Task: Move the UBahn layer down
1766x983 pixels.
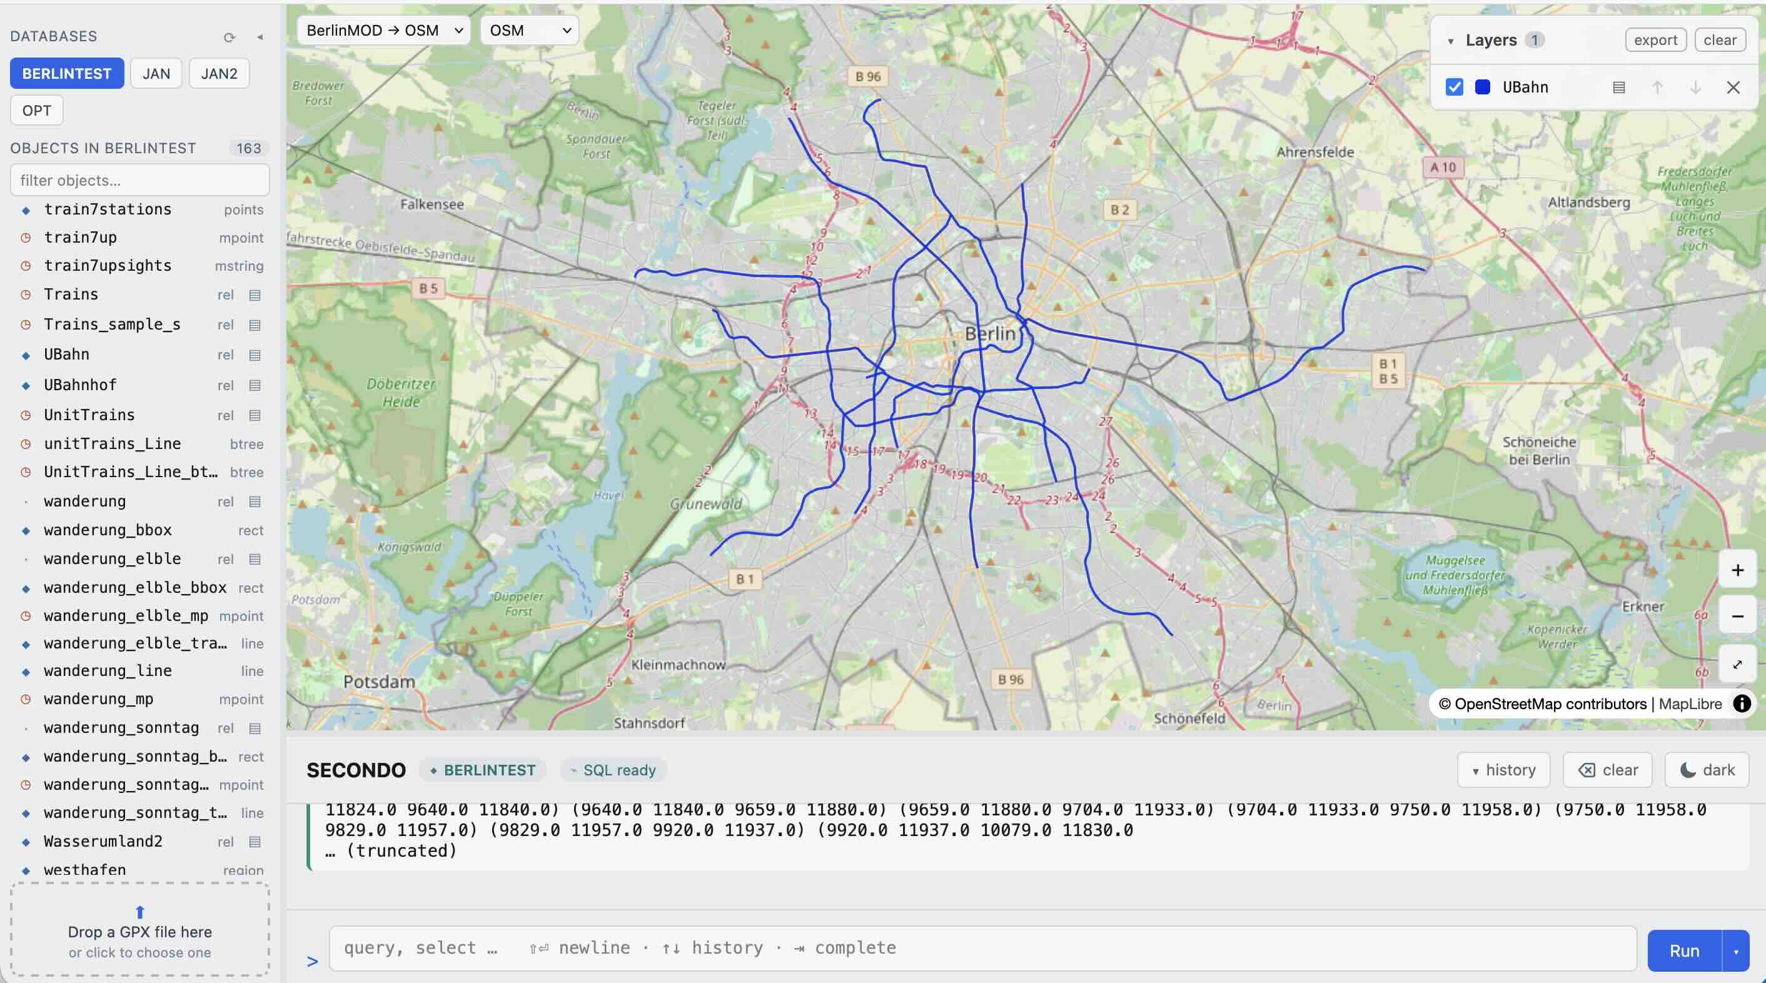Action: 1695,87
